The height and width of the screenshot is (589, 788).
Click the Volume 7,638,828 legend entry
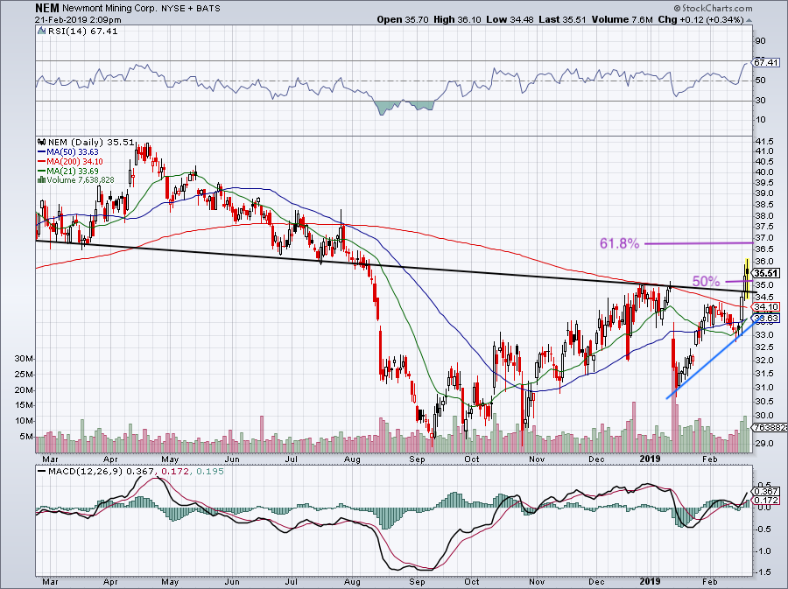click(81, 179)
